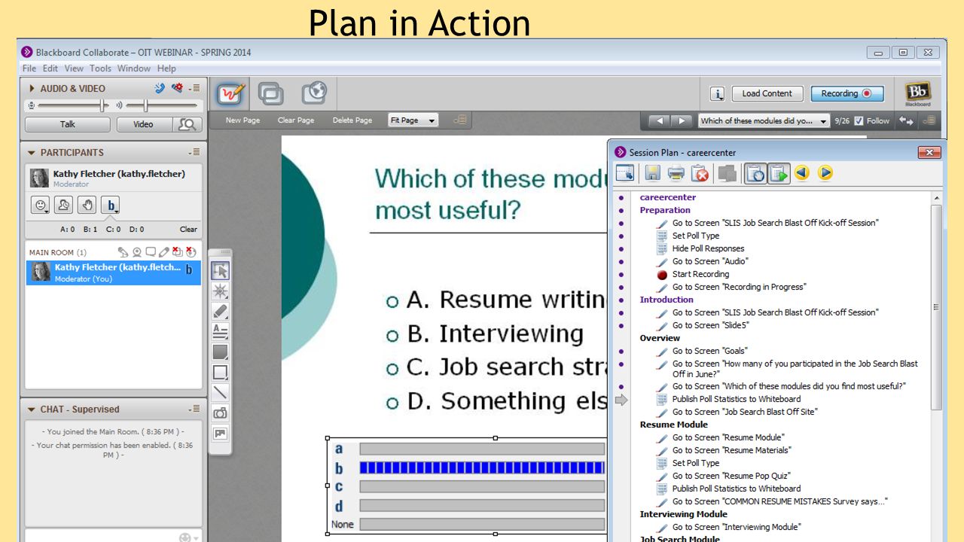Select the whiteboard pointer laser tool

click(x=220, y=291)
